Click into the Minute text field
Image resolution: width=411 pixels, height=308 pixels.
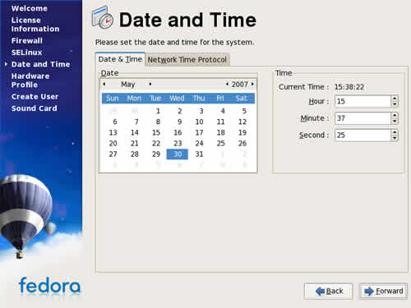coord(363,118)
